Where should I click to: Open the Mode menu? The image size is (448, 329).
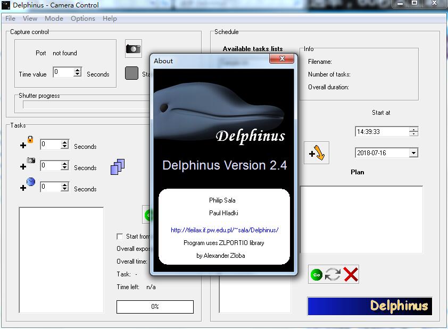pyautogui.click(x=54, y=18)
